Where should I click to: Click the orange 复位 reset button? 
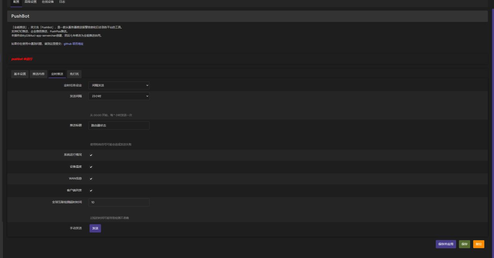(479, 244)
